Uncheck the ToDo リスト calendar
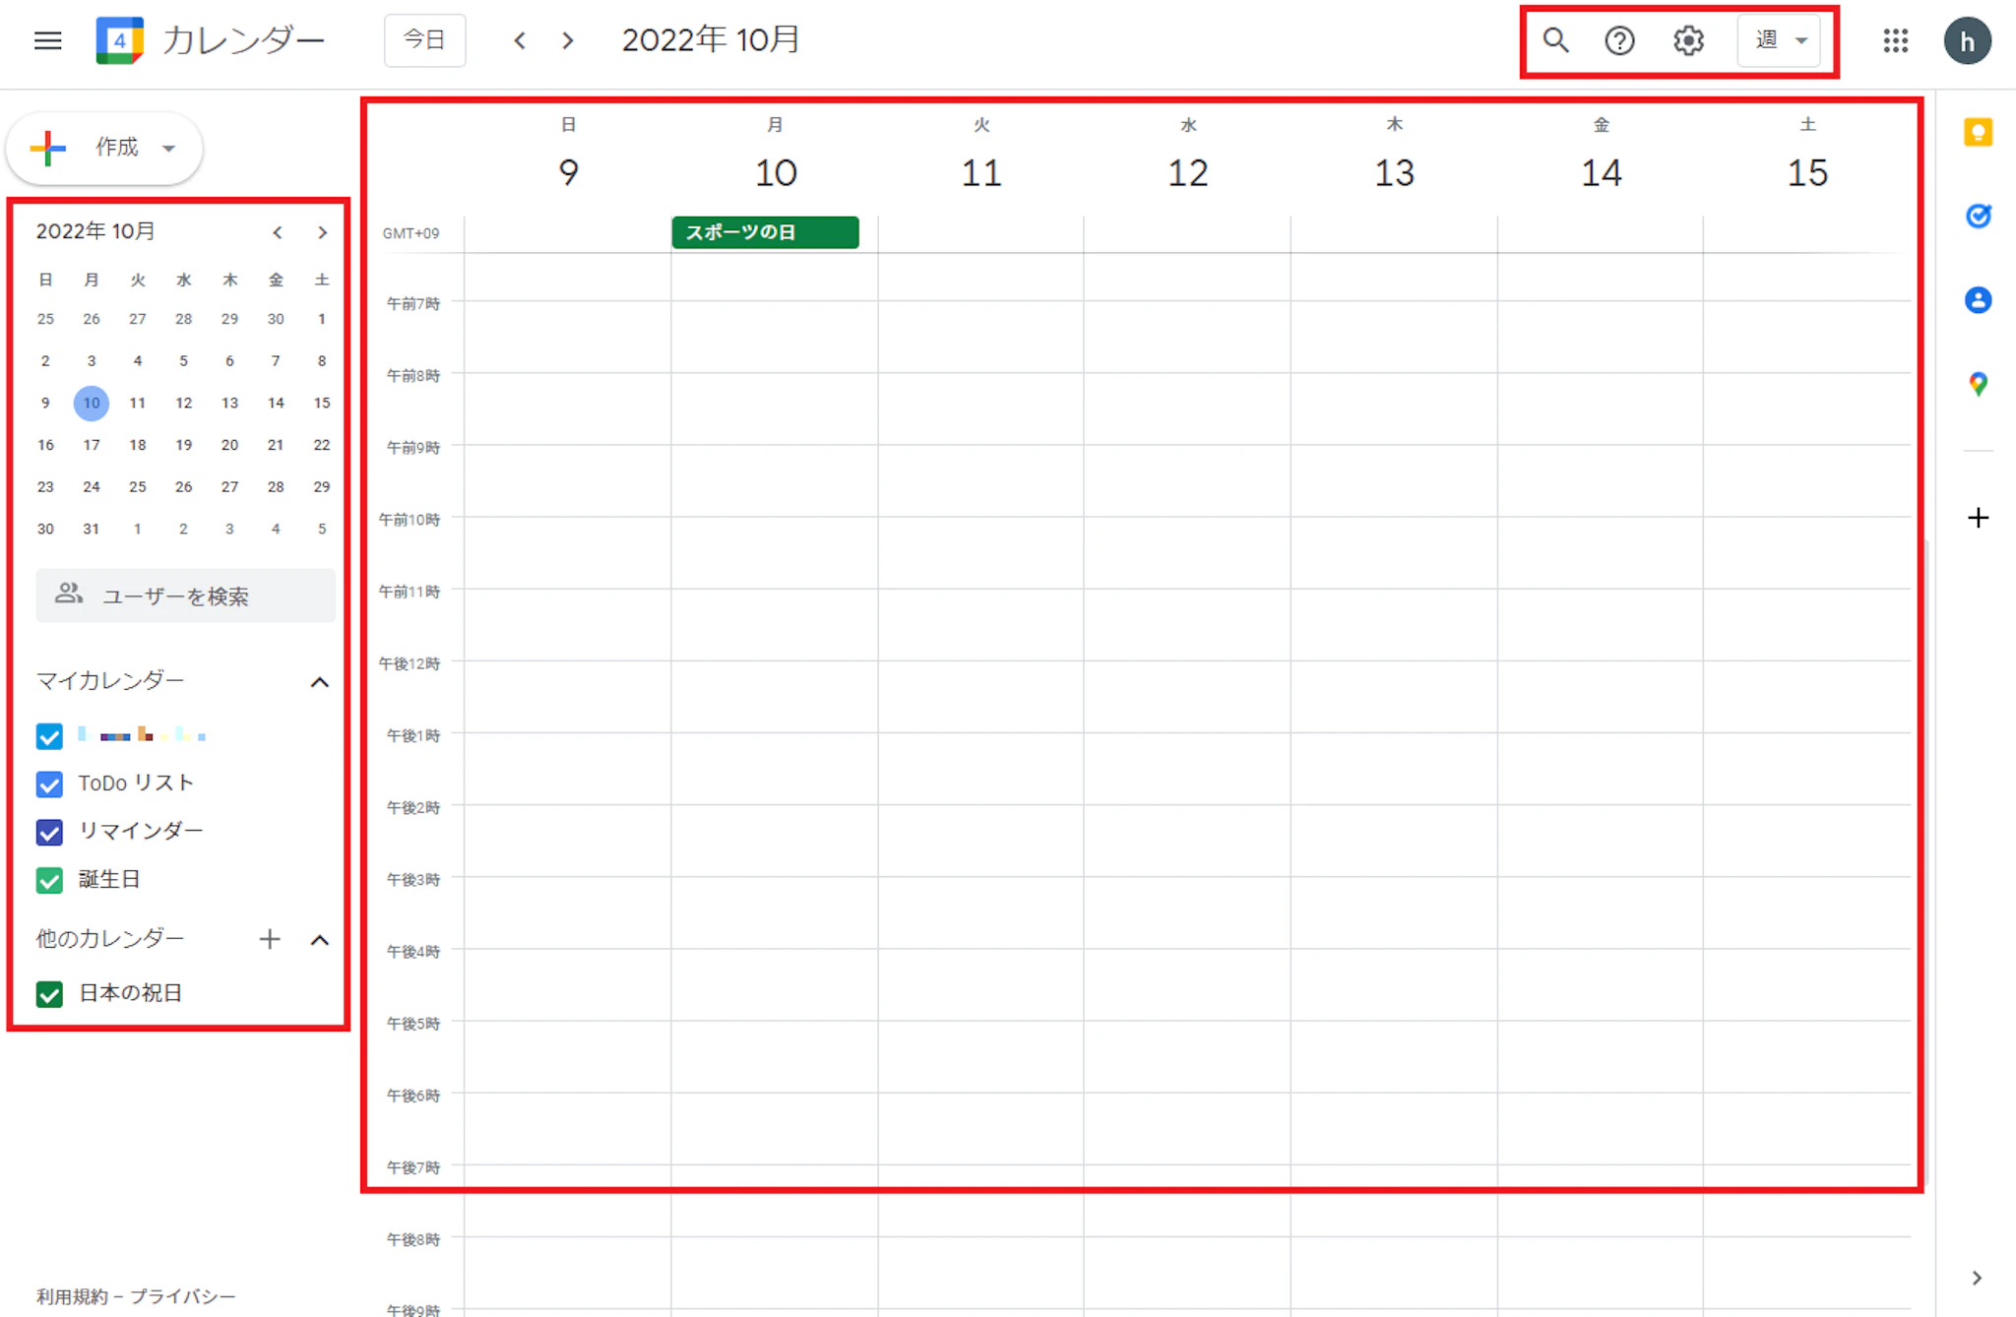 coord(49,784)
